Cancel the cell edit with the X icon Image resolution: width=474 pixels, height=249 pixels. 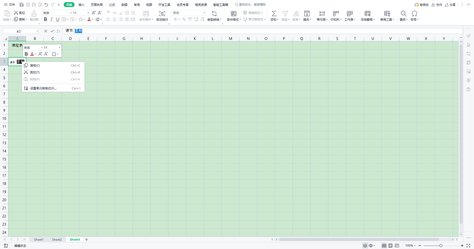45,31
